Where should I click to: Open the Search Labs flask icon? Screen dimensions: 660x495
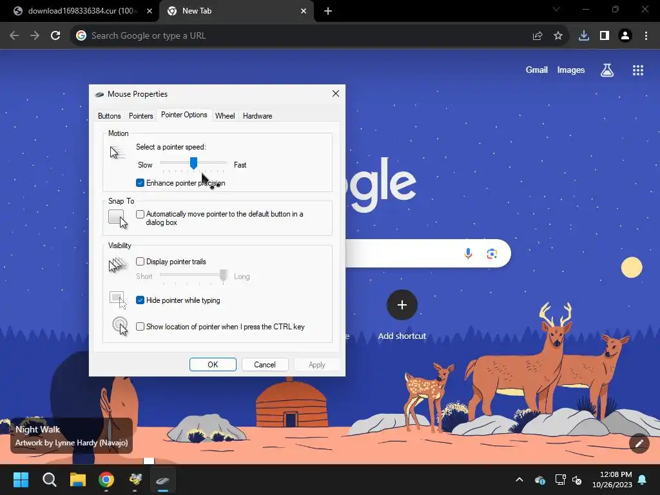point(607,70)
